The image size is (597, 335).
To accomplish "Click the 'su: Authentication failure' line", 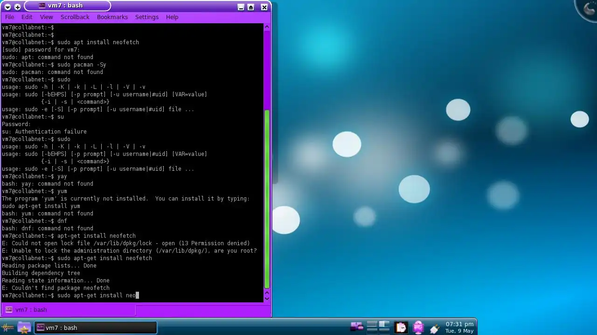I will (44, 132).
